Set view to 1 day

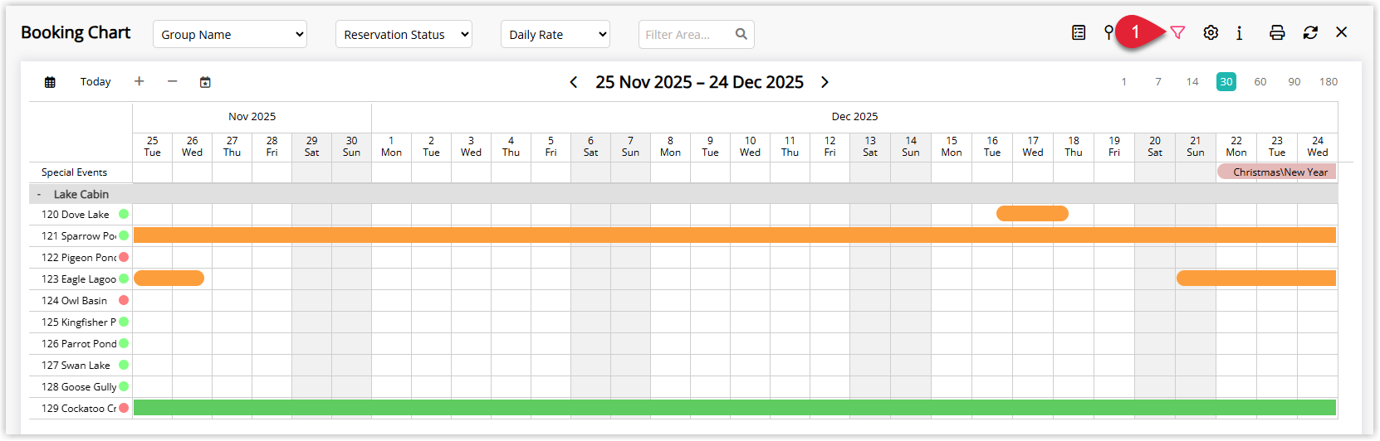point(1124,81)
